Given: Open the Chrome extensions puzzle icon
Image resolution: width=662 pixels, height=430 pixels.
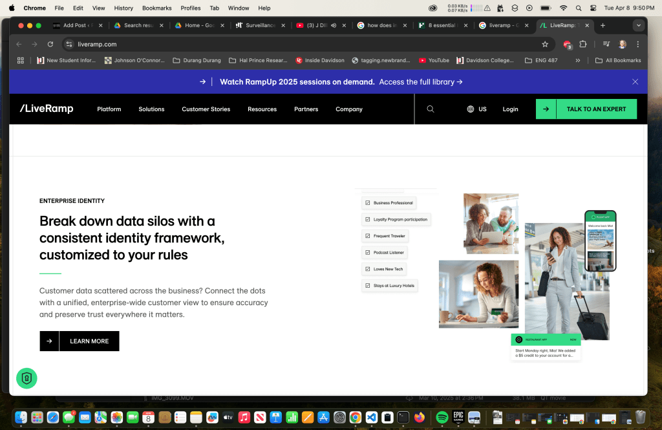Looking at the screenshot, I should (x=583, y=45).
